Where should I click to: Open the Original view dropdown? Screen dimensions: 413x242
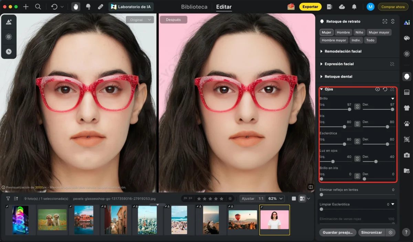point(139,20)
